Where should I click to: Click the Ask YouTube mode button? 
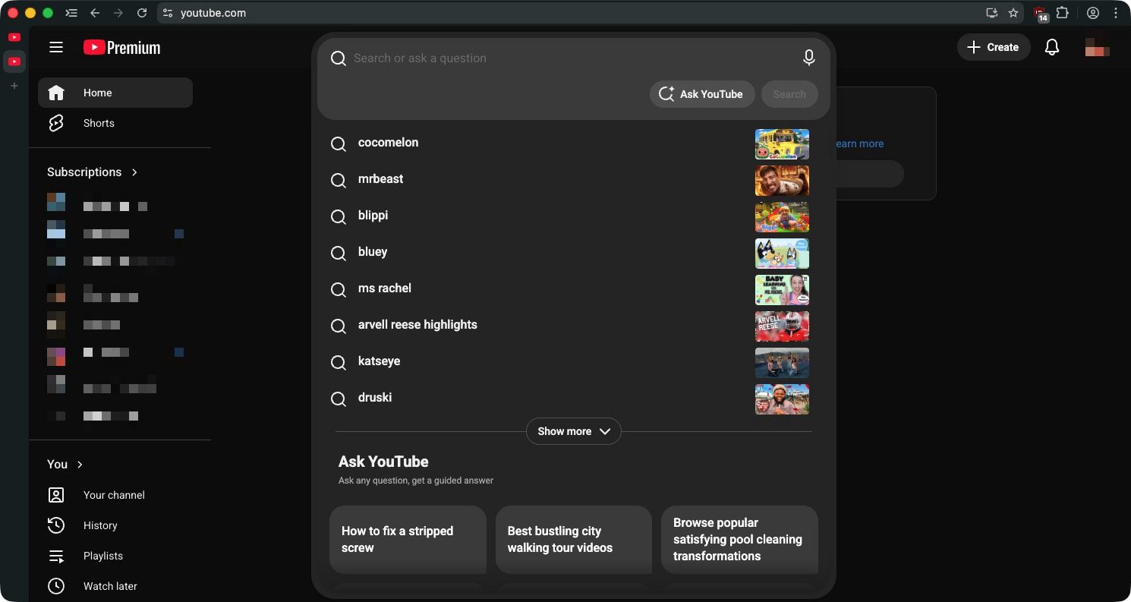coord(701,93)
